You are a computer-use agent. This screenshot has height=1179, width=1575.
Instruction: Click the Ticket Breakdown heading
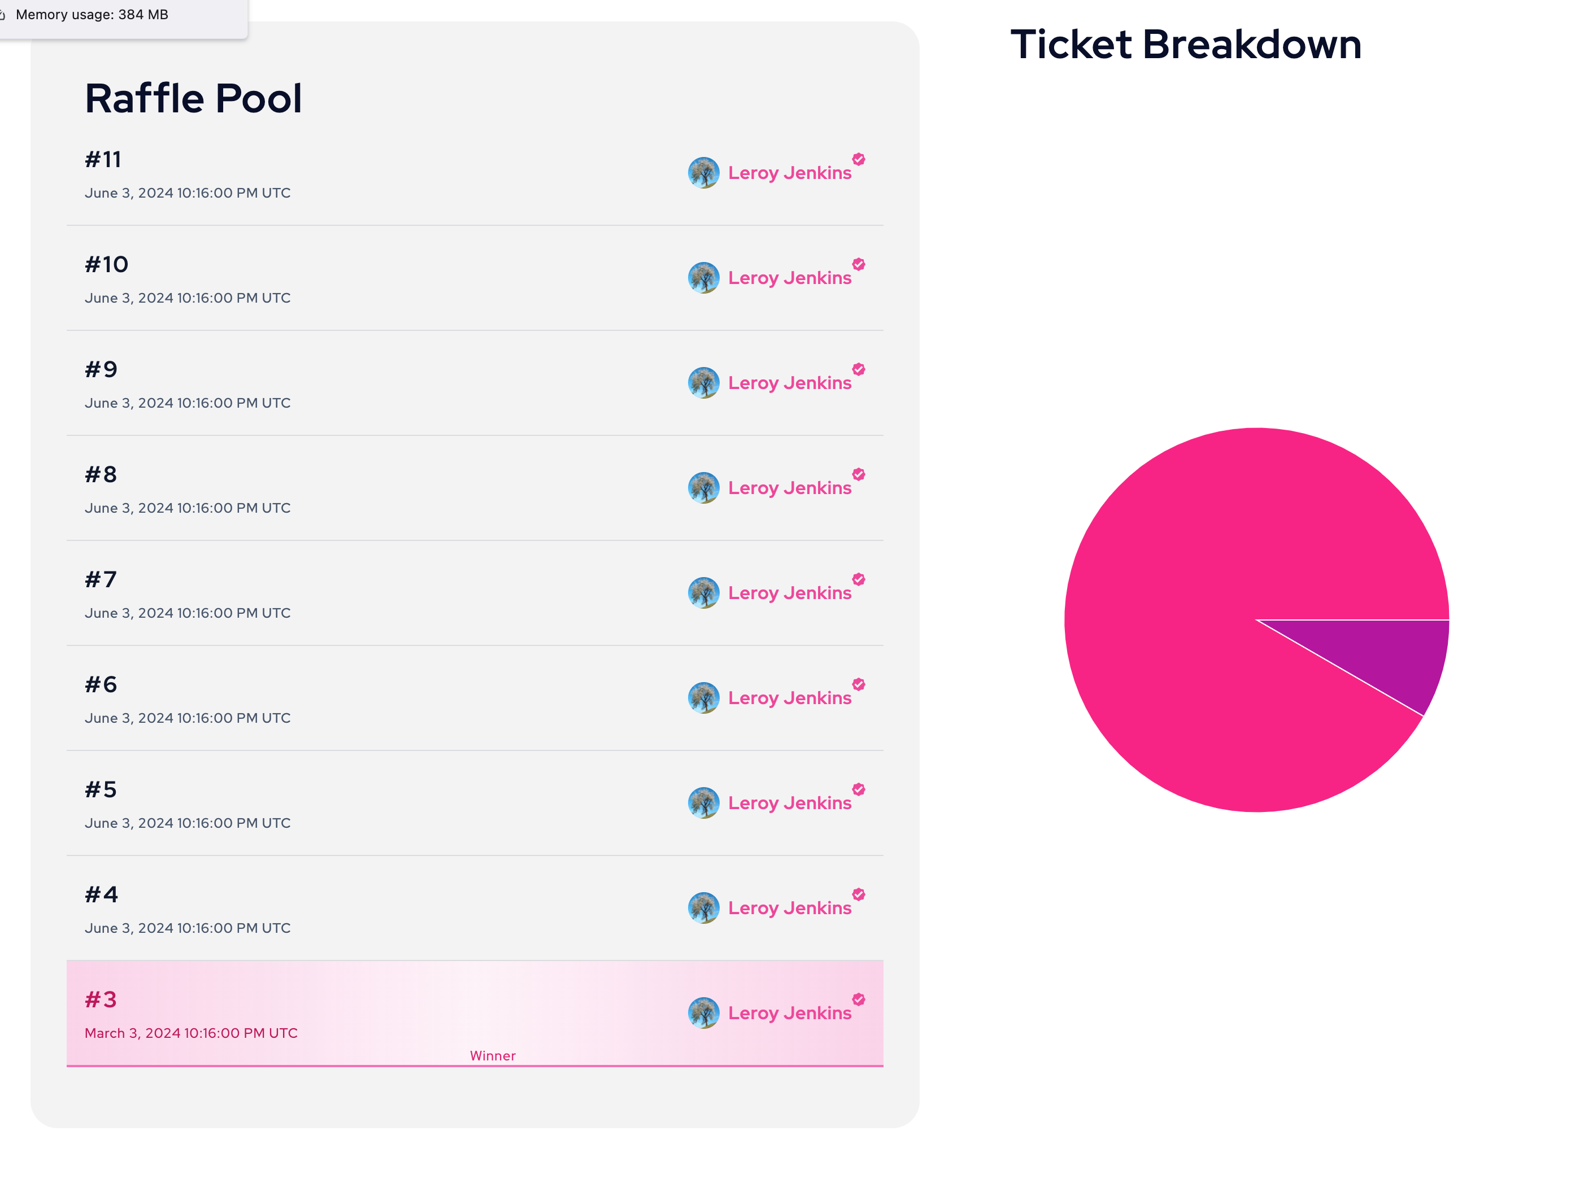click(x=1186, y=44)
